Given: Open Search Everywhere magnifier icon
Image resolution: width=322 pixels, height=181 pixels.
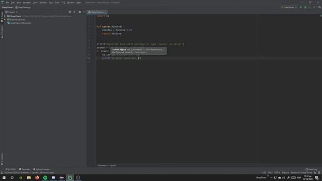Looking at the screenshot, I should (x=319, y=8).
